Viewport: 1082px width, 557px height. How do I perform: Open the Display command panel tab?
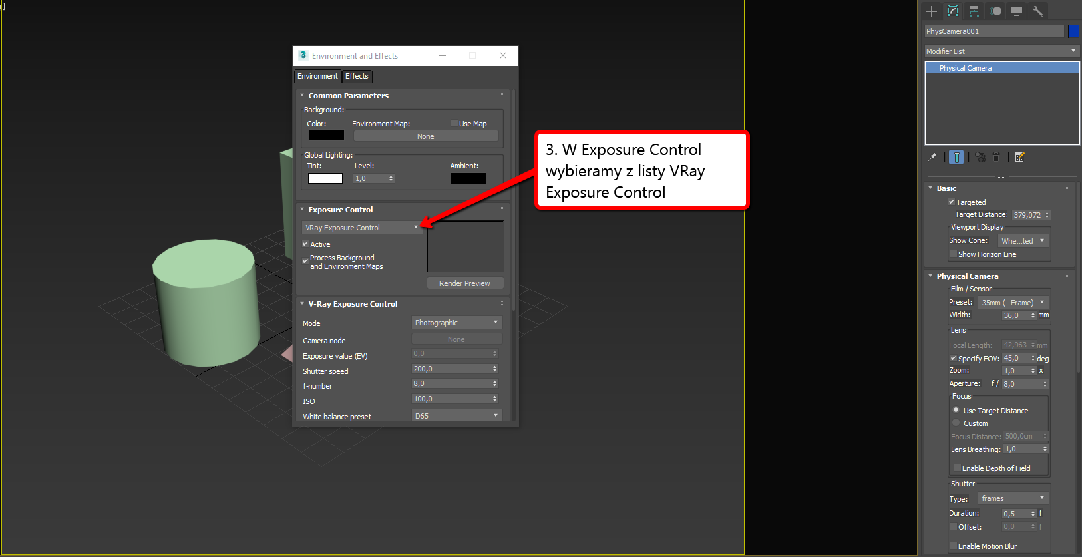(1017, 11)
